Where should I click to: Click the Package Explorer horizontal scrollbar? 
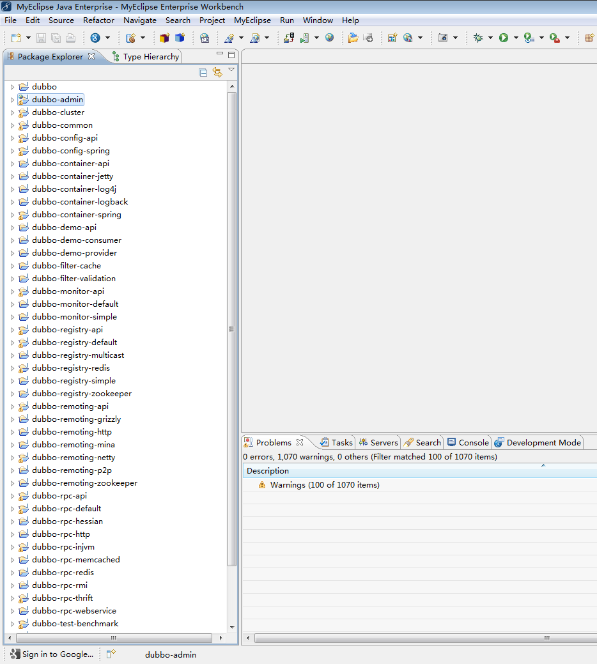114,638
